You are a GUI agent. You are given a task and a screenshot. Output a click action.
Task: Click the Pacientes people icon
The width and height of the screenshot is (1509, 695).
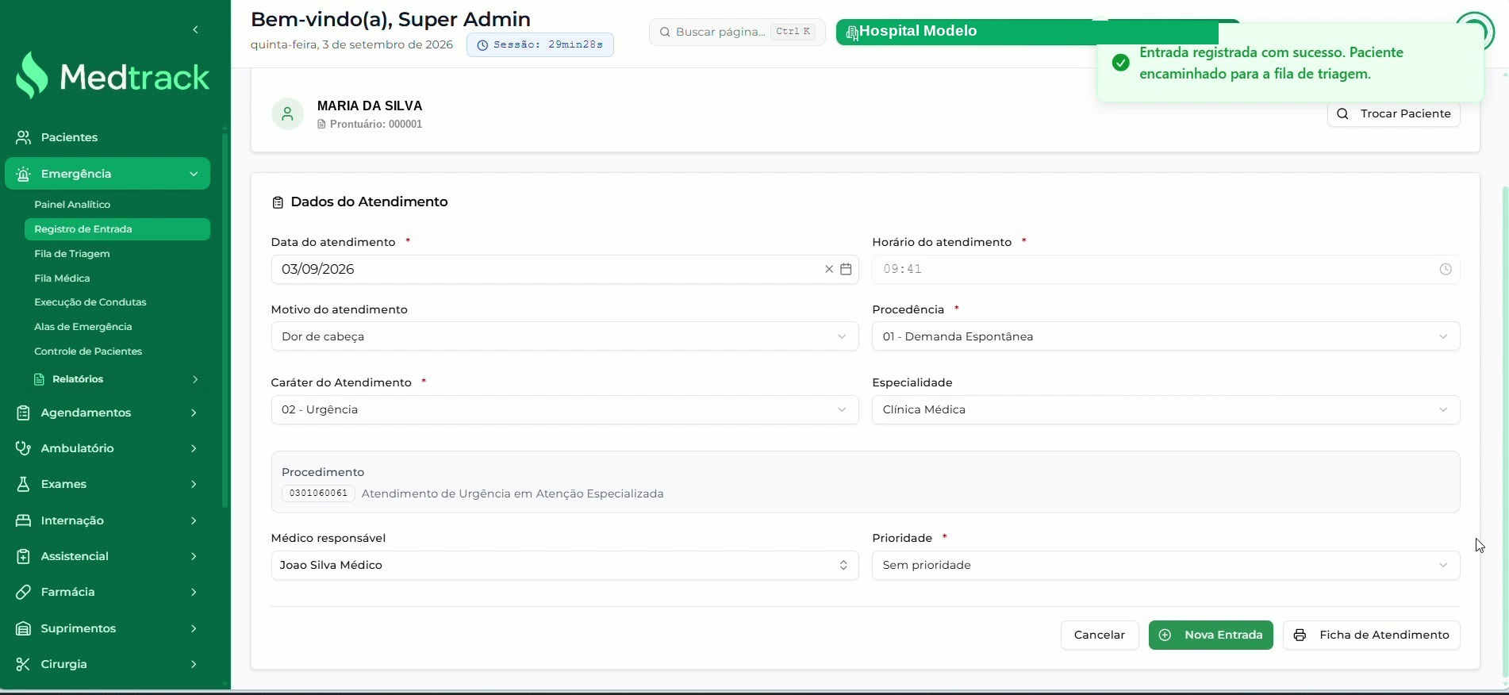(x=24, y=137)
